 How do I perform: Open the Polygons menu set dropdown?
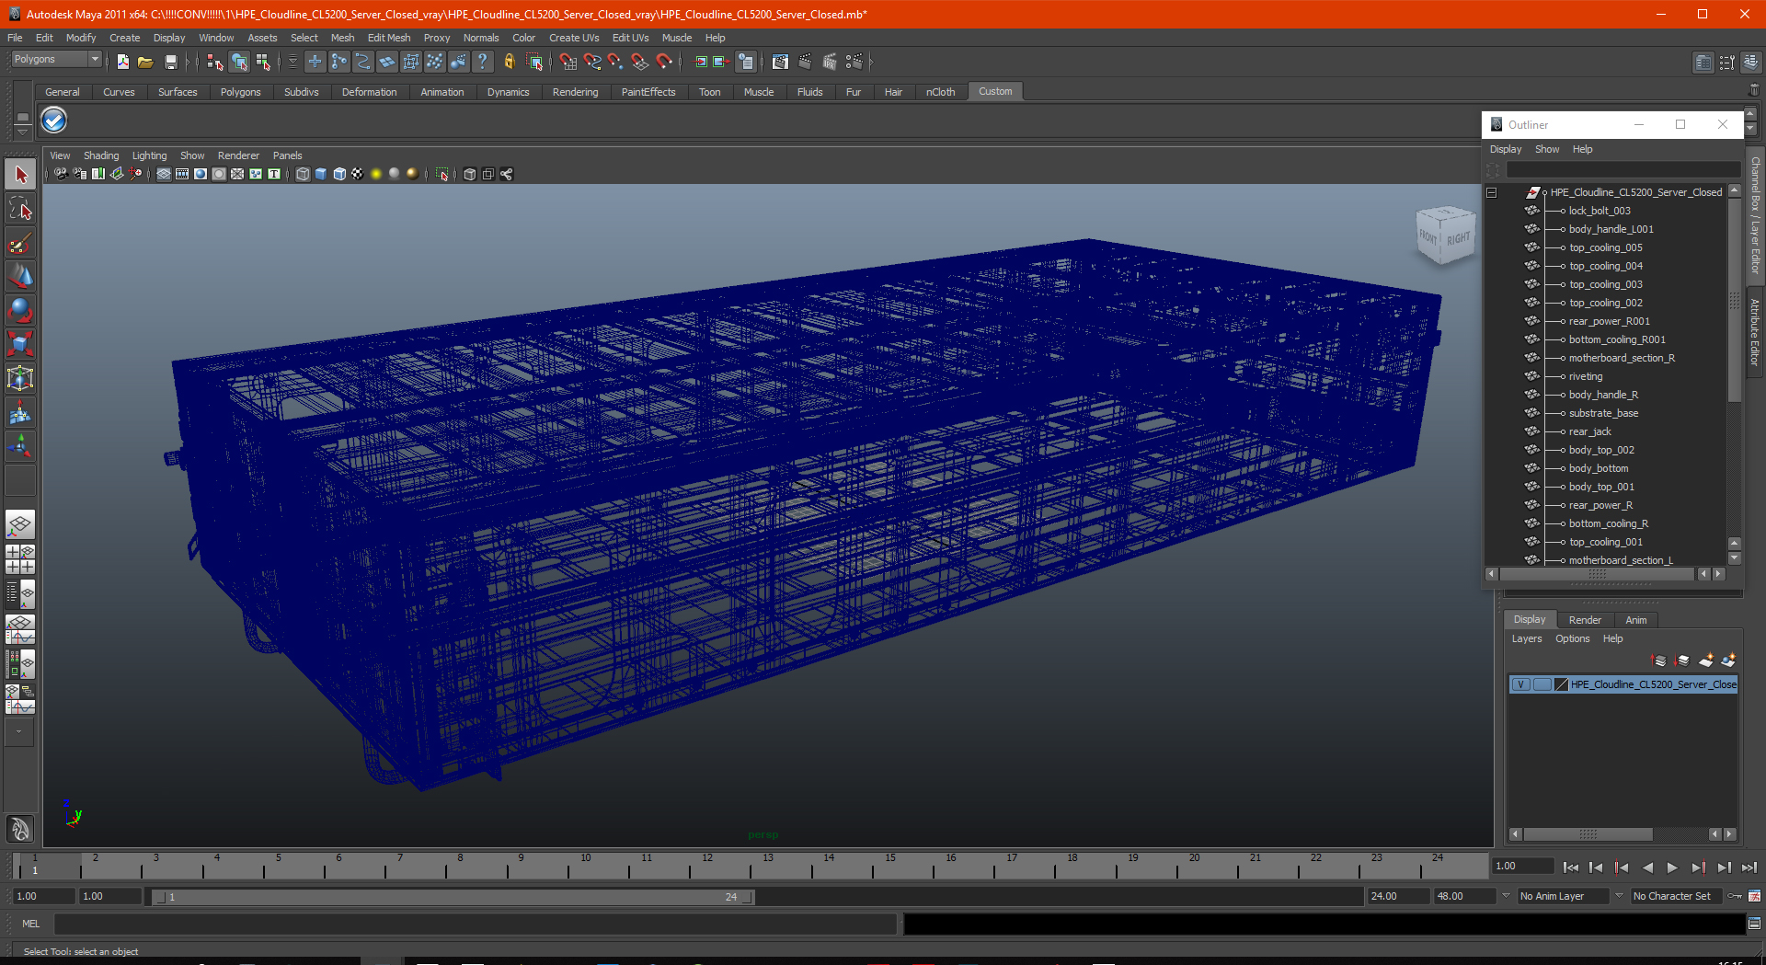pyautogui.click(x=55, y=59)
